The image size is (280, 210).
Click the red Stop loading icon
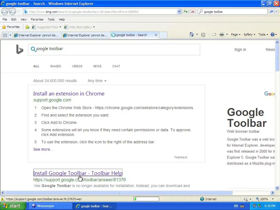click(x=193, y=11)
